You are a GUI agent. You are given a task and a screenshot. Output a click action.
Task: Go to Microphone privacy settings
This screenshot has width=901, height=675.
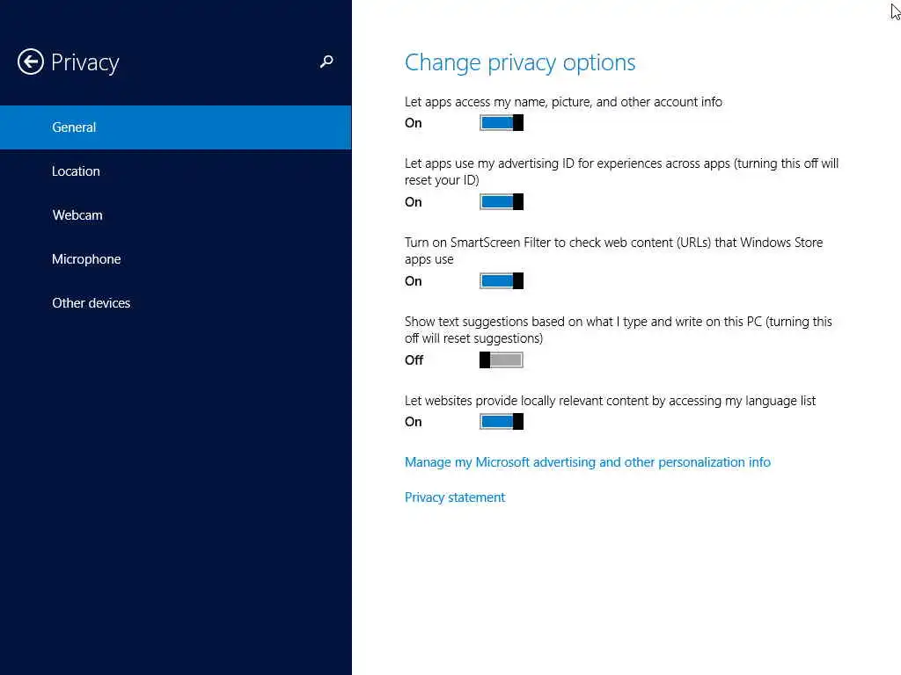tap(176, 259)
